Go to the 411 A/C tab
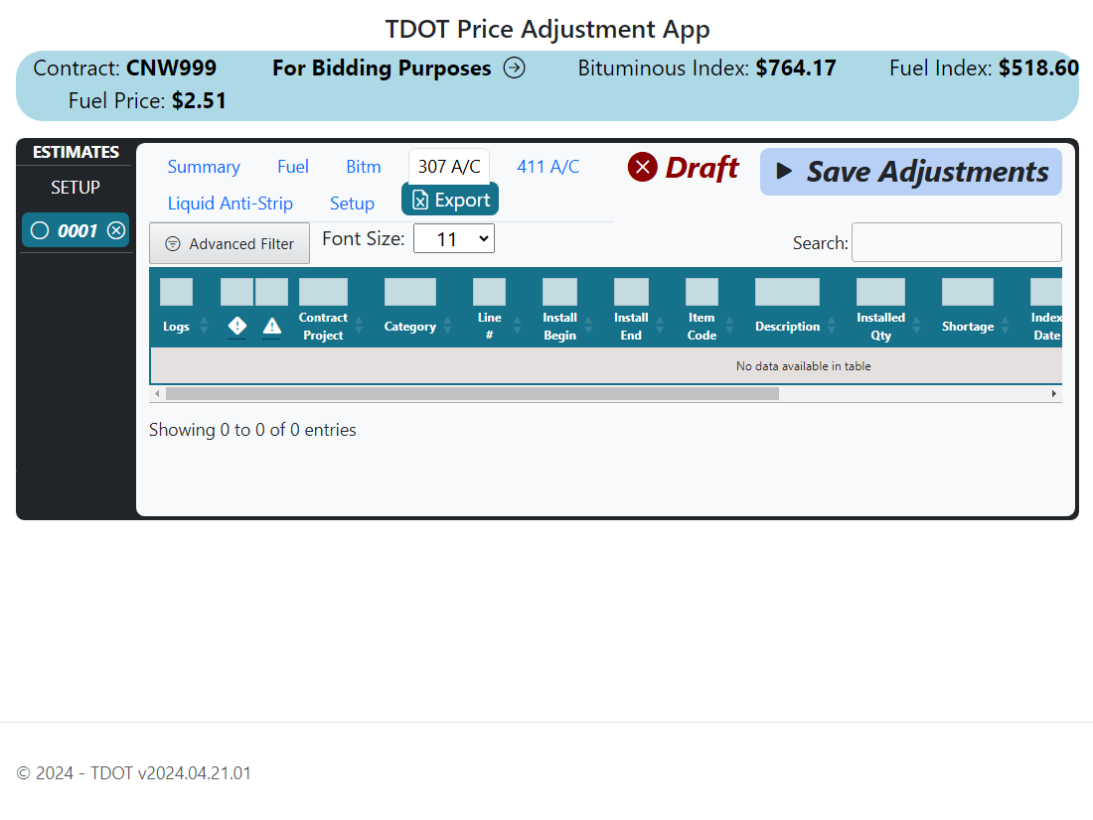 pyautogui.click(x=547, y=167)
